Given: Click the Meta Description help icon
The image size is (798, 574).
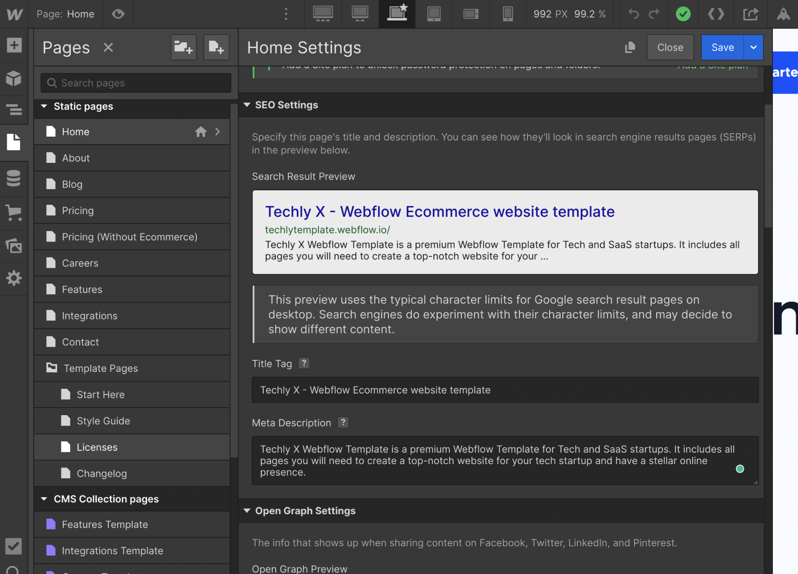Looking at the screenshot, I should 343,423.
